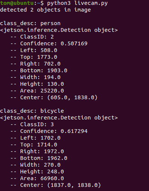Click the Width: 270.0 line
The height and width of the screenshot is (191, 149).
36,165
